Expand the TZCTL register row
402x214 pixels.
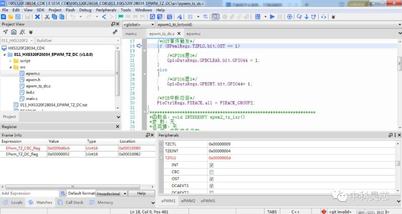161,144
